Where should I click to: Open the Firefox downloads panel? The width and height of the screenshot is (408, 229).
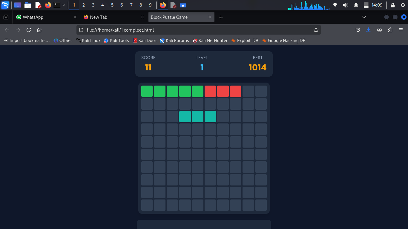tap(368, 30)
